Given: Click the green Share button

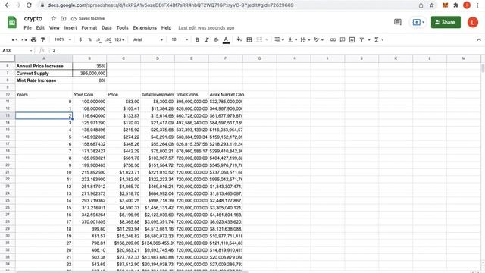Looking at the screenshot, I should click(x=446, y=22).
